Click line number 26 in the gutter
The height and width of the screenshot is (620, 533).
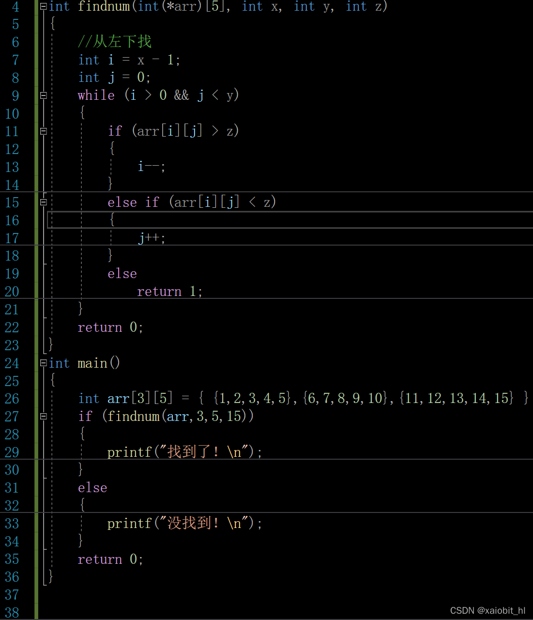click(12, 399)
